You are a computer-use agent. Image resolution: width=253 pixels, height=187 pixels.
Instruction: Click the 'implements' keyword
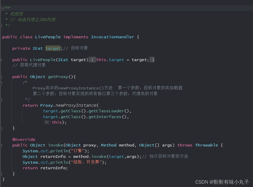pos(76,37)
